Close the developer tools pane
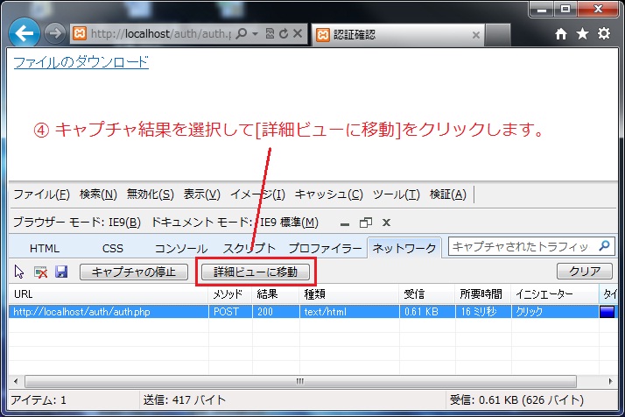This screenshot has height=417, width=625. [386, 223]
